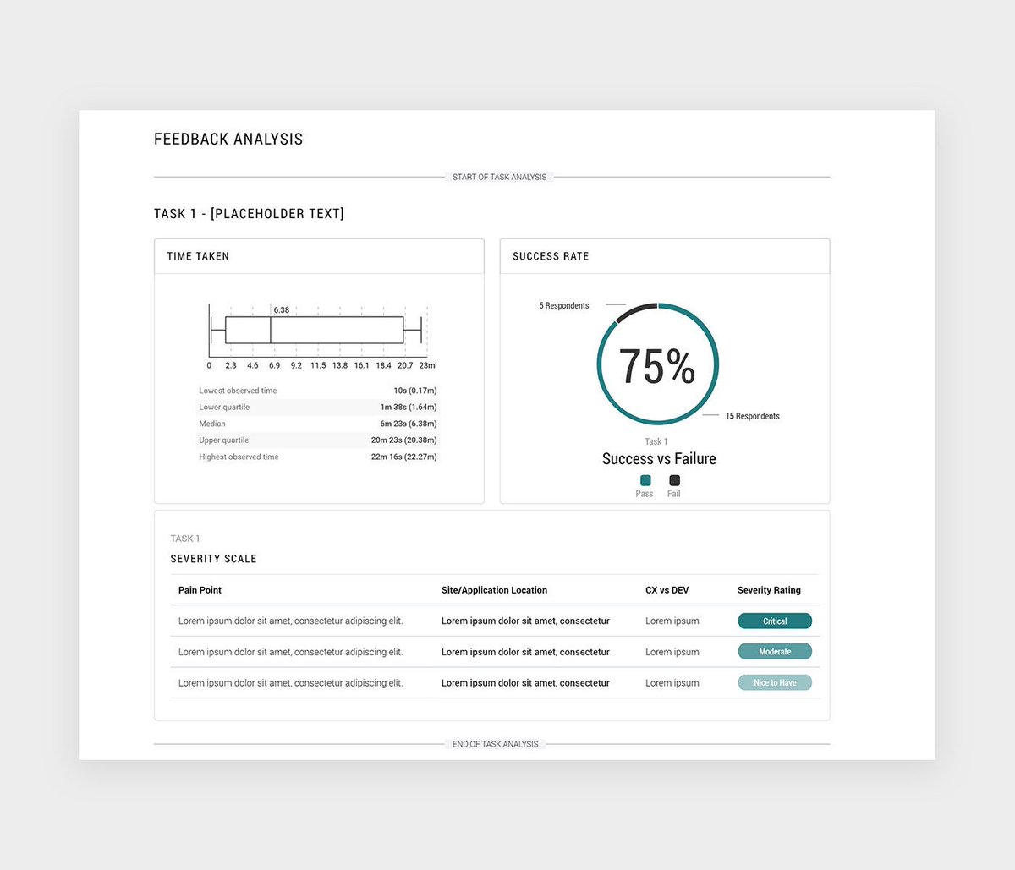Viewport: 1015px width, 870px height.
Task: Toggle the Critical severity badge
Action: pos(775,621)
